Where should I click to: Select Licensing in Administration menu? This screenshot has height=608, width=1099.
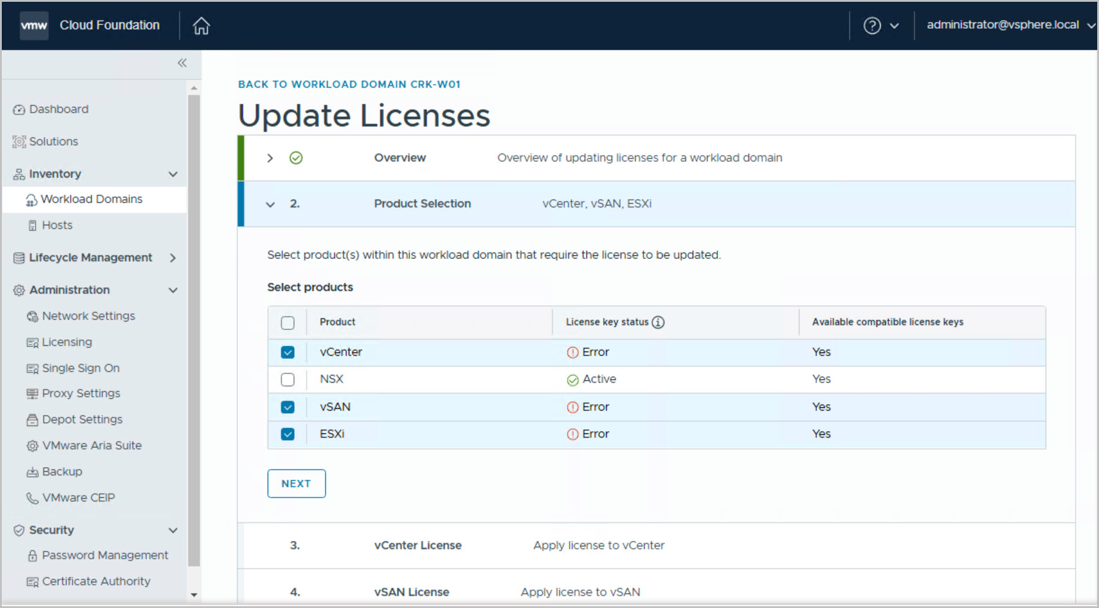click(x=67, y=342)
